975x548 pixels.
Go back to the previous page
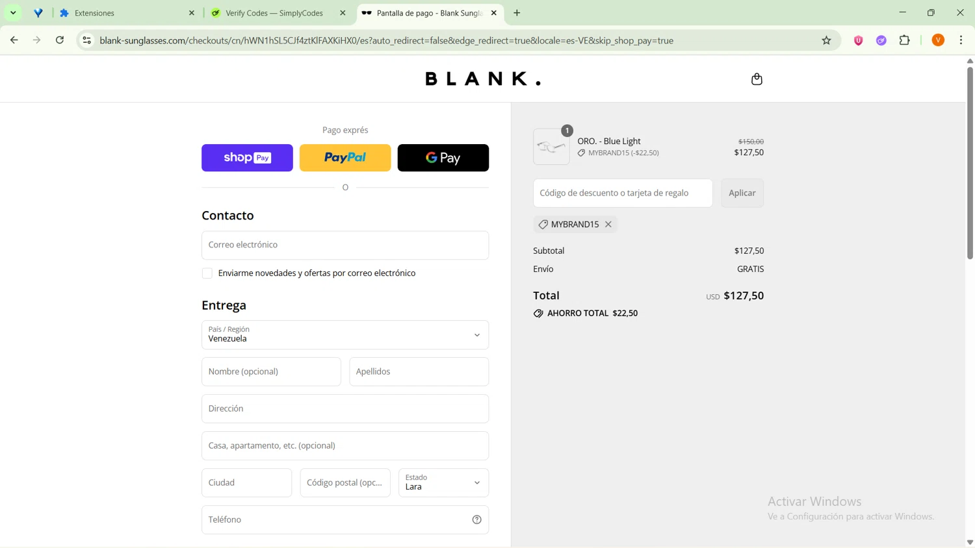[x=14, y=40]
